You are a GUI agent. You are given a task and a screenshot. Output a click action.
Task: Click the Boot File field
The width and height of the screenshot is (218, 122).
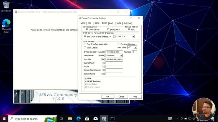click(x=114, y=59)
